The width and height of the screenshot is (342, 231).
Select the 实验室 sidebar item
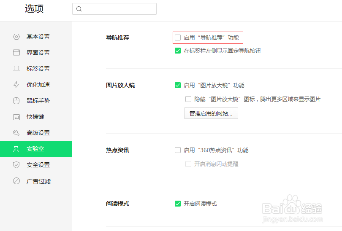(x=36, y=149)
